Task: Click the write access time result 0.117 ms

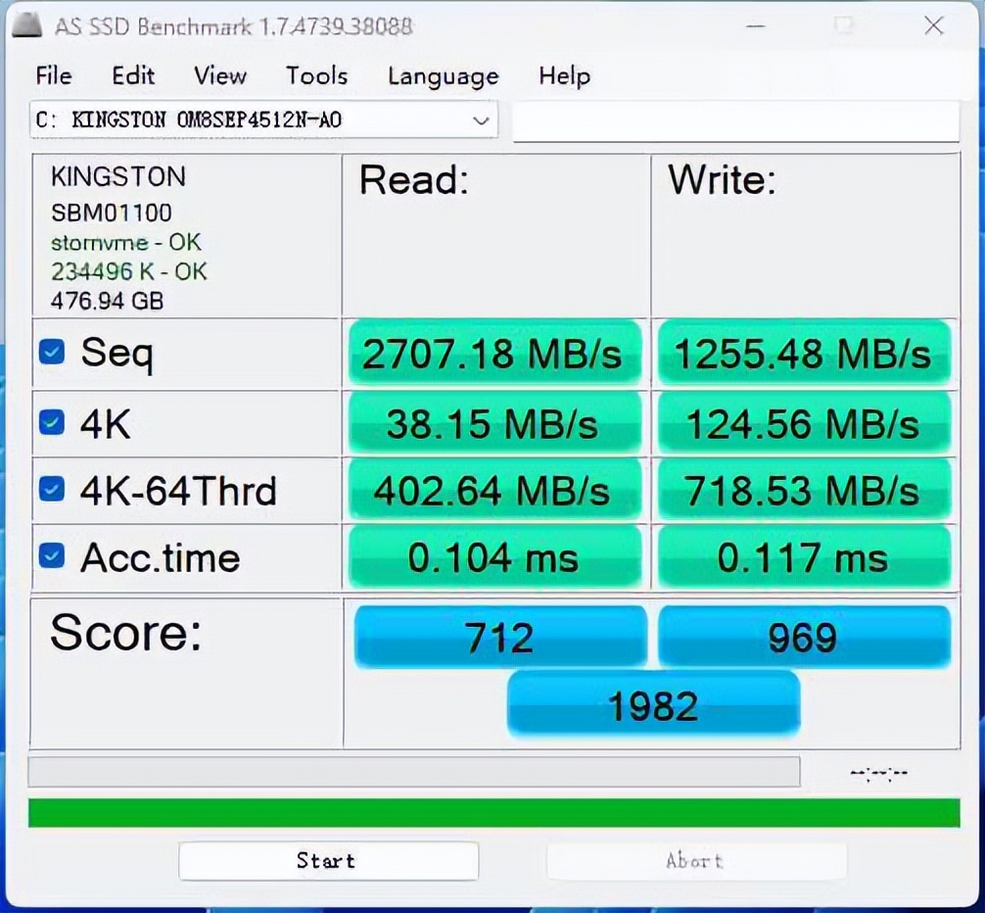Action: click(x=804, y=557)
